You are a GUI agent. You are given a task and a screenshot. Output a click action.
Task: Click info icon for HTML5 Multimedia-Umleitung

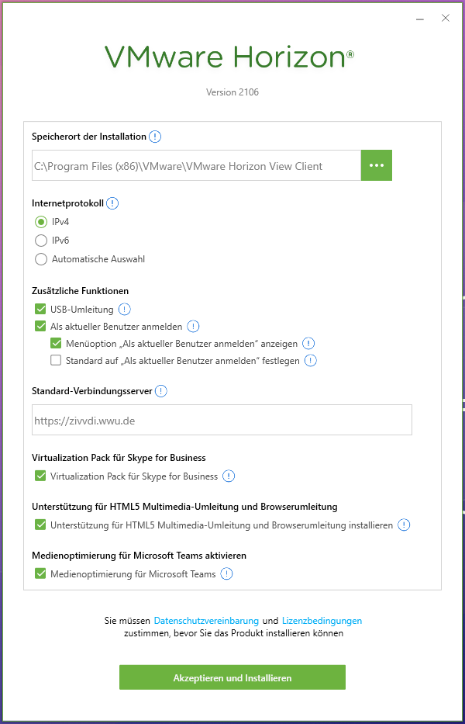point(404,525)
